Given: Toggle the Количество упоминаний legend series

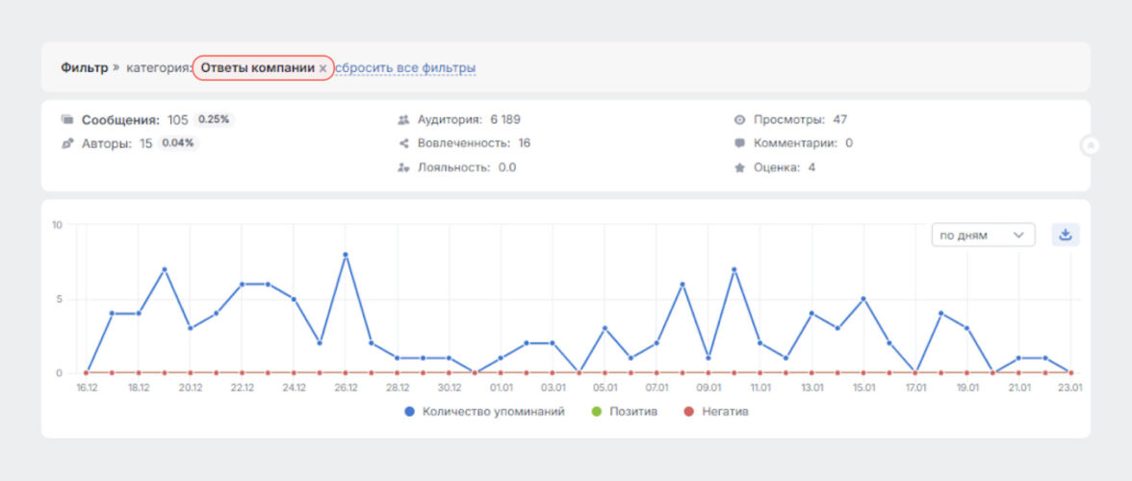Looking at the screenshot, I should tap(484, 412).
